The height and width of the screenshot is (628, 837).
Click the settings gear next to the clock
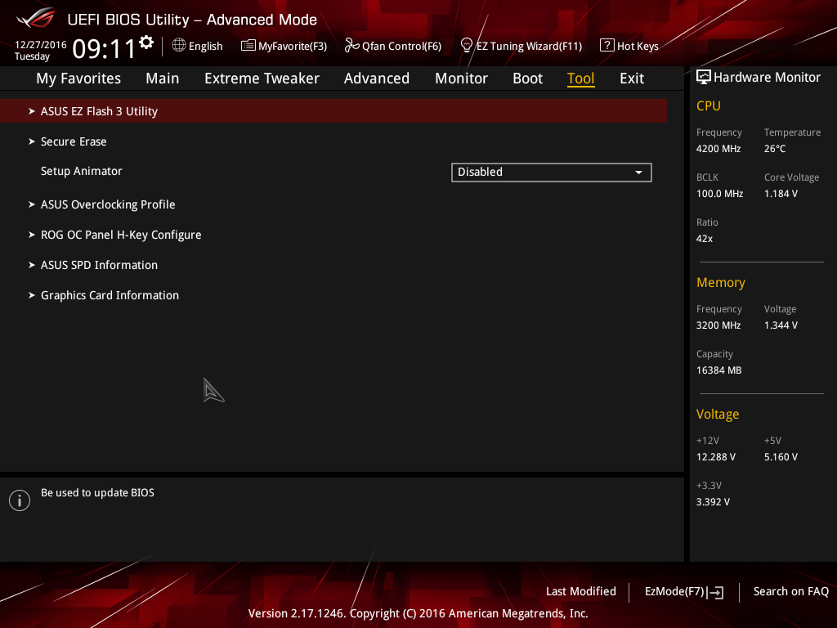click(146, 43)
